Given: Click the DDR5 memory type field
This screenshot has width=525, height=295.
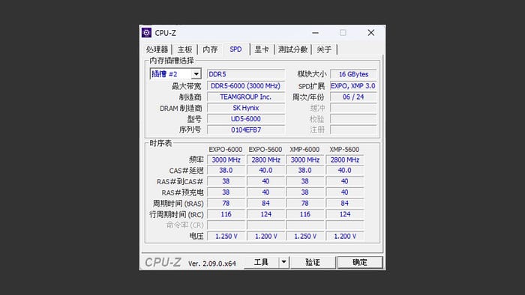Looking at the screenshot, I should [x=246, y=74].
